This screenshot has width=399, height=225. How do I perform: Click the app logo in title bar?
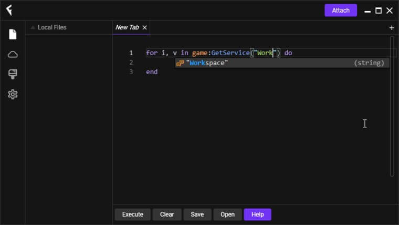(9, 10)
